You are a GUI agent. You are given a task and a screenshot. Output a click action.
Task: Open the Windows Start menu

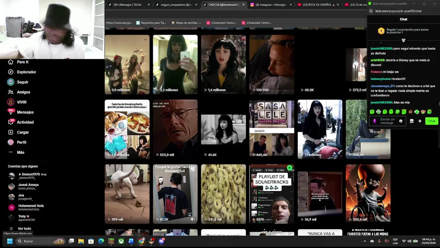tap(10, 241)
